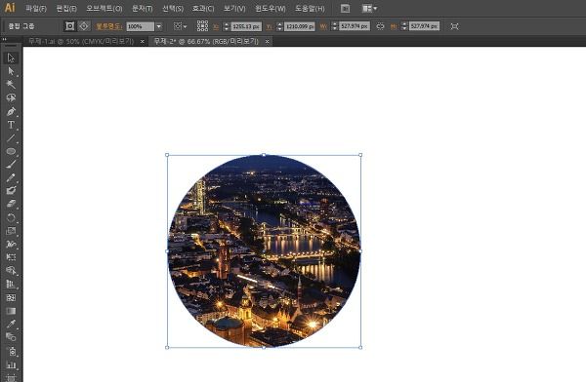Select the Blob Brush tool

click(11, 191)
